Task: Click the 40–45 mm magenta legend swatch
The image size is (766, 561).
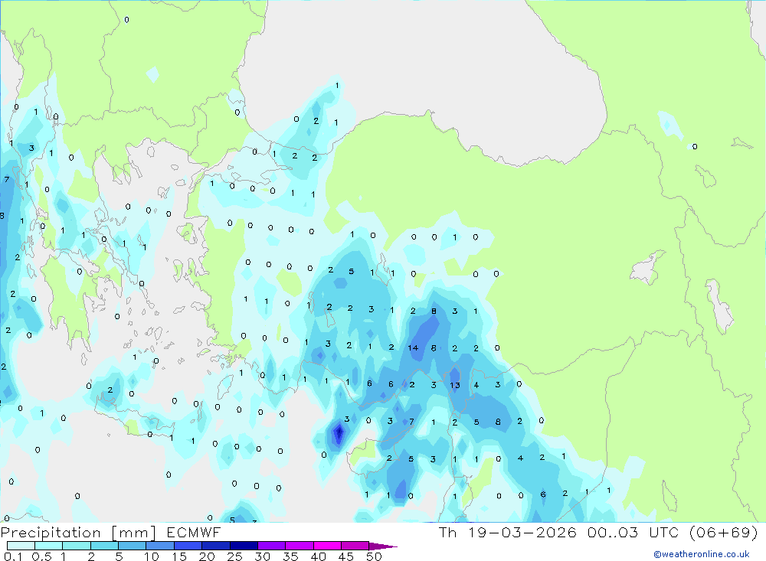Action: (327, 546)
